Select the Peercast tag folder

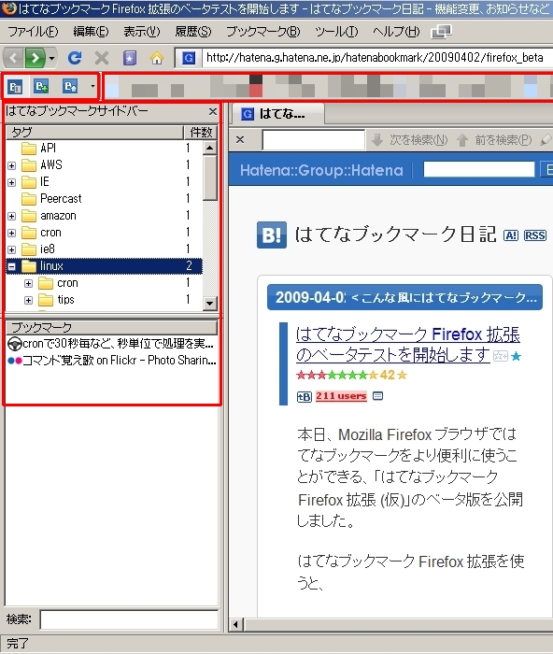click(x=61, y=198)
